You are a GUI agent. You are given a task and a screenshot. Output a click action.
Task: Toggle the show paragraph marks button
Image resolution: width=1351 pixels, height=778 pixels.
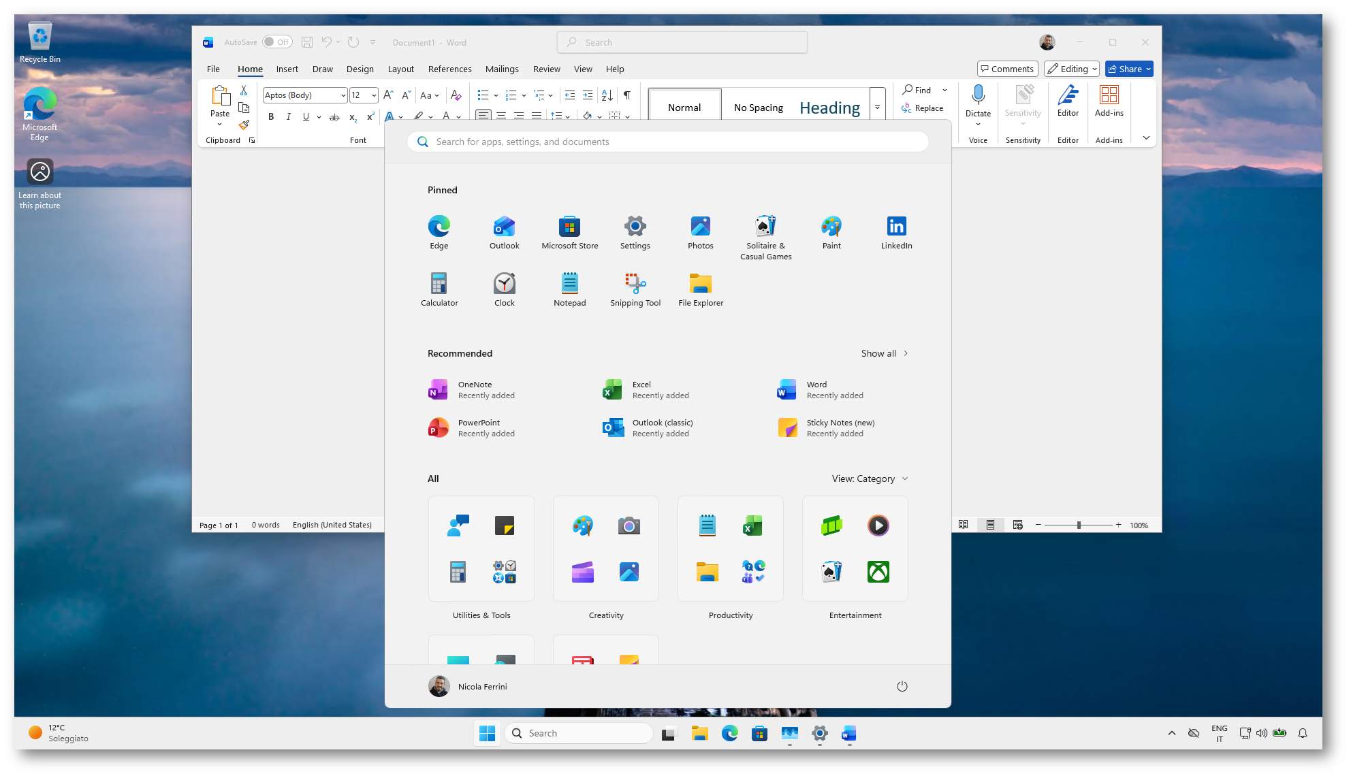pyautogui.click(x=626, y=95)
